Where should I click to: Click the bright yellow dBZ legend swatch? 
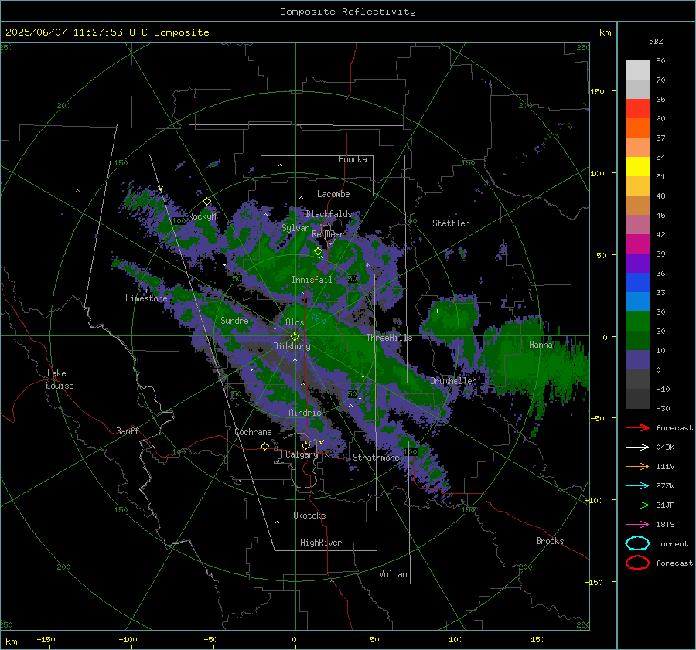pos(637,167)
